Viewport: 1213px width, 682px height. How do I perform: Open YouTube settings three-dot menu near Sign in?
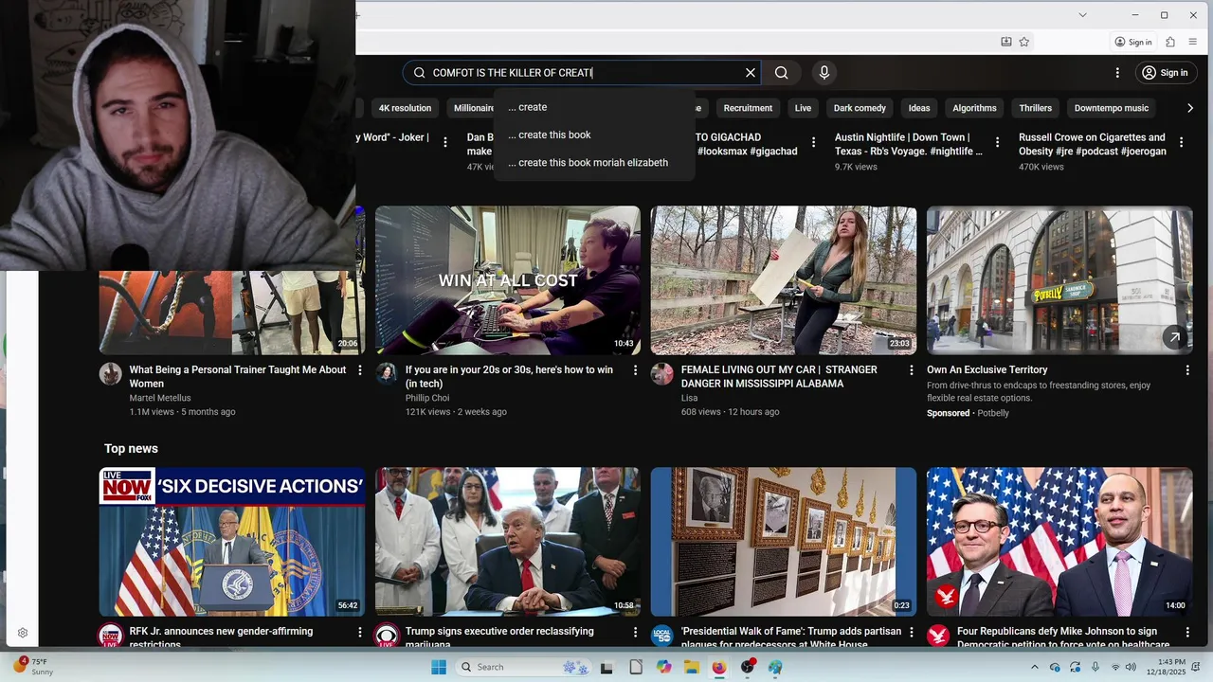coord(1117,73)
